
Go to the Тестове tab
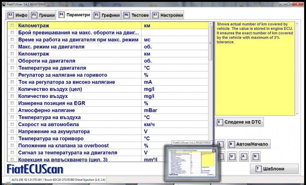tap(136, 15)
